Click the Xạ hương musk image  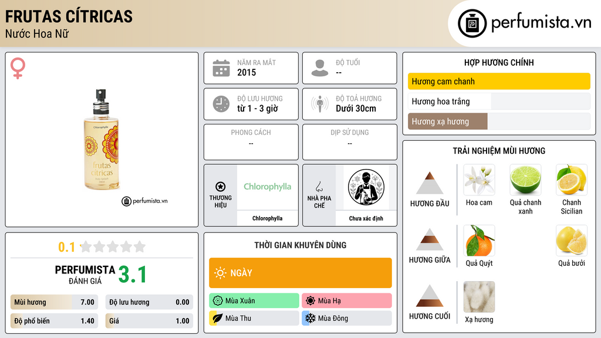tap(479, 297)
